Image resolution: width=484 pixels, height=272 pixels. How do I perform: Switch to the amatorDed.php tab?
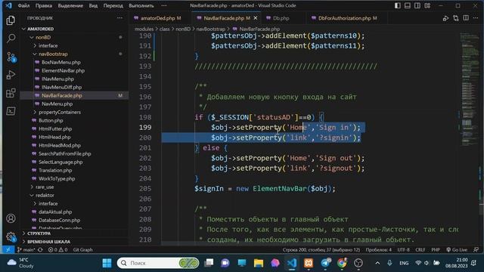(x=160, y=18)
